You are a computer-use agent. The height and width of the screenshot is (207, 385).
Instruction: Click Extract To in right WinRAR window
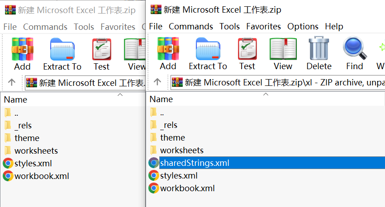(x=208, y=53)
